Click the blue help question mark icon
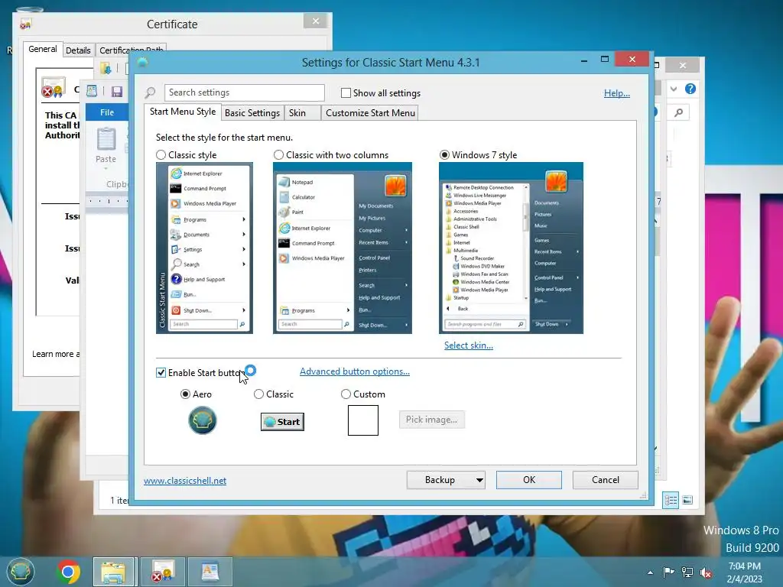Viewport: 783px width, 587px height. point(690,89)
